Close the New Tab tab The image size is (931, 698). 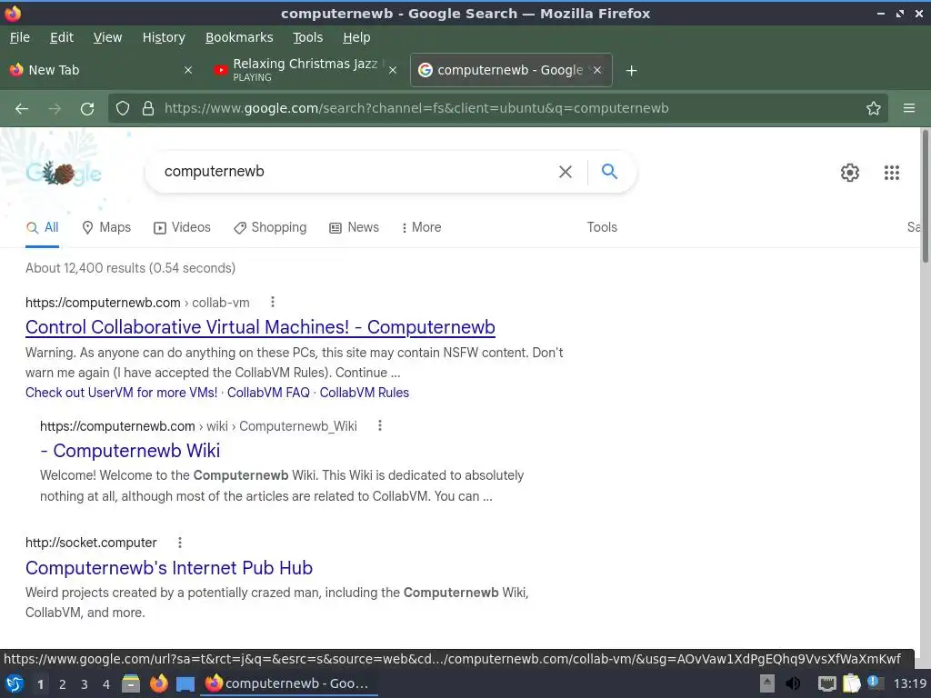[188, 71]
